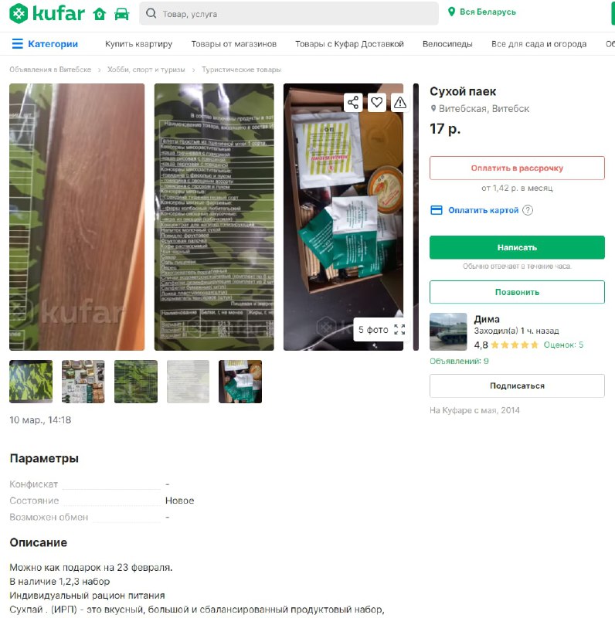Open fullscreen photo viewer icon
This screenshot has height=618, width=615.
coord(399,330)
